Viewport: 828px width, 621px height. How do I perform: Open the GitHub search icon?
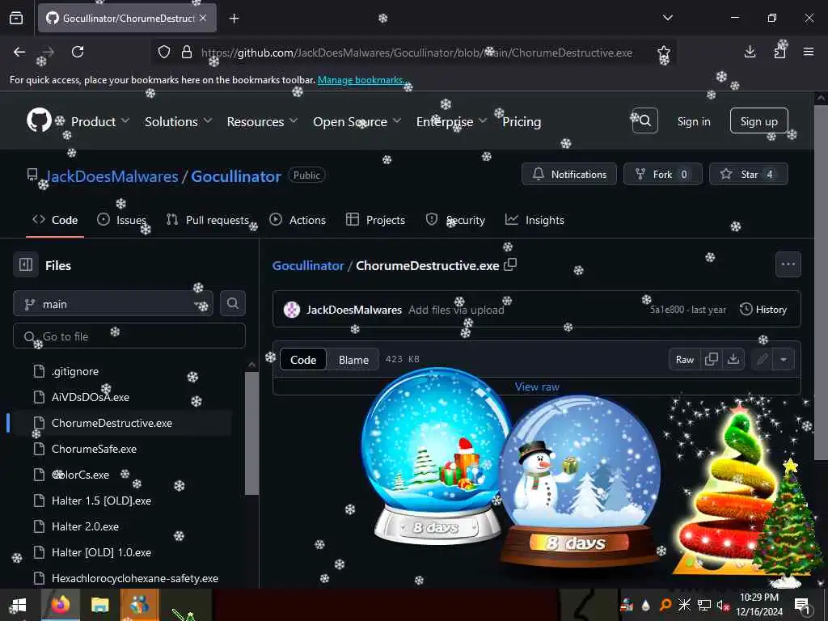coord(644,121)
